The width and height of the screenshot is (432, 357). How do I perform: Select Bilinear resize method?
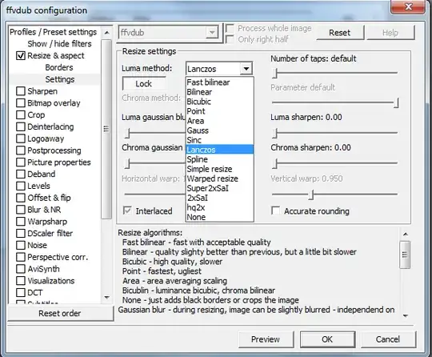[219, 92]
